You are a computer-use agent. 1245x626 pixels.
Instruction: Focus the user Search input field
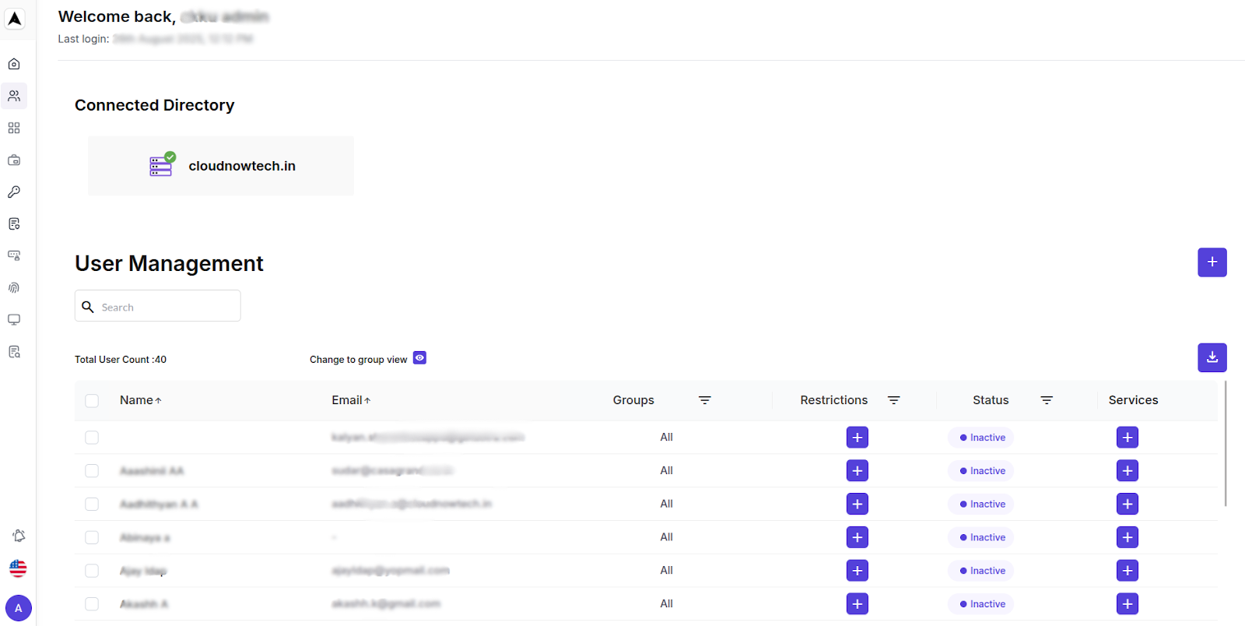tap(158, 306)
